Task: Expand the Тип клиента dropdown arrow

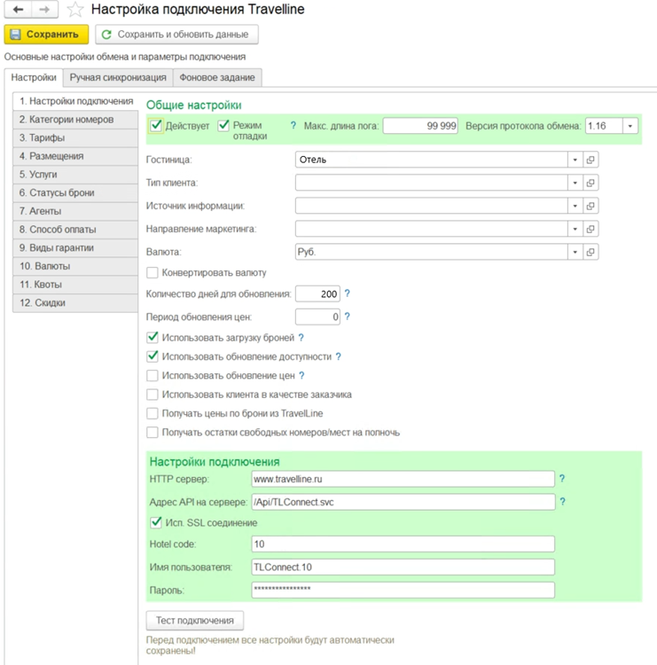Action: (x=575, y=183)
